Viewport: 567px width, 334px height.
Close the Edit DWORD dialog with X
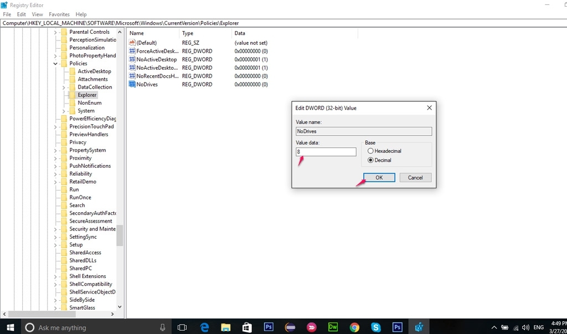(x=429, y=108)
